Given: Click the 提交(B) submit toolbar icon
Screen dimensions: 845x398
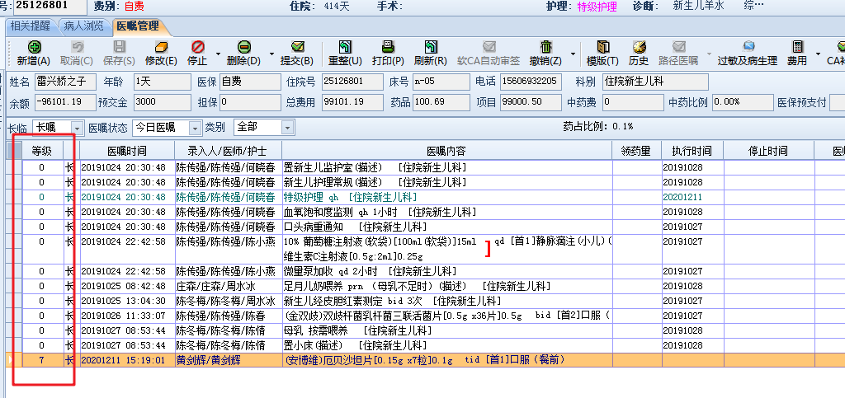Looking at the screenshot, I should point(297,47).
